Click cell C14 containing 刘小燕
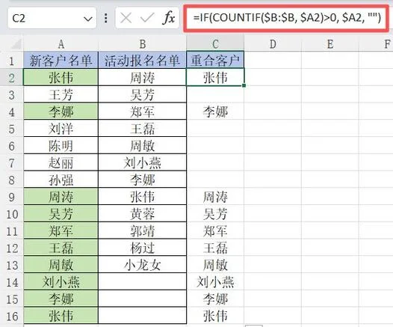The height and width of the screenshot is (327, 393). click(215, 282)
